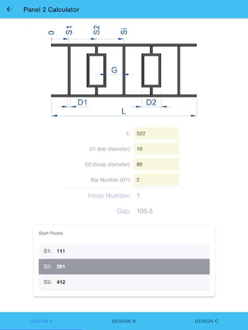The height and width of the screenshot is (330, 248).
Task: Tap the back arrow icon
Action: point(9,10)
